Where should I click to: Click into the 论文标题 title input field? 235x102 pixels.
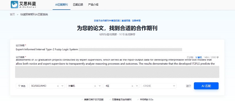coord(117,49)
